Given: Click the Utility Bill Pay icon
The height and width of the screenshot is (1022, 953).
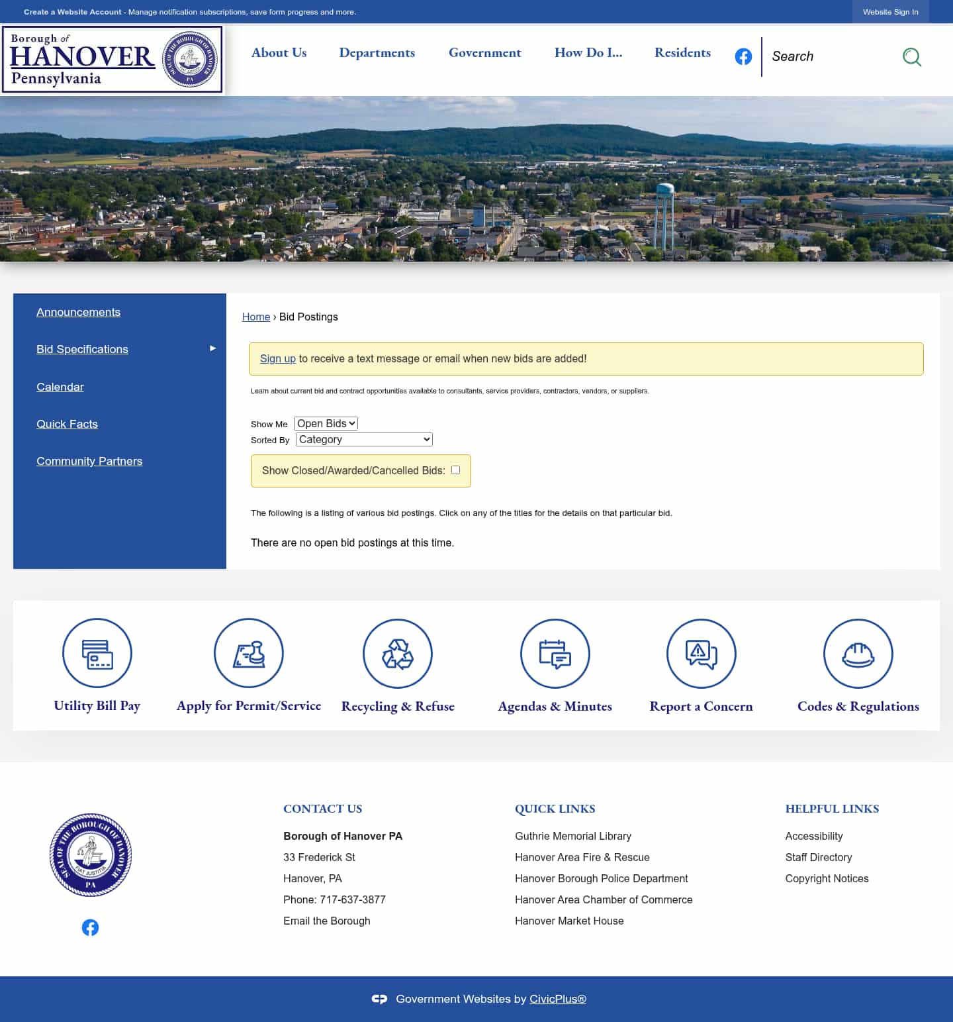Looking at the screenshot, I should [x=97, y=653].
